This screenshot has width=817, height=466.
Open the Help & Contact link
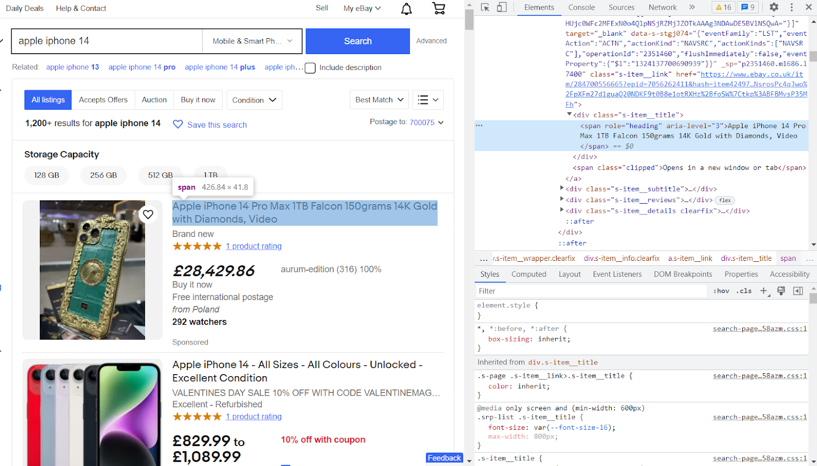81,8
